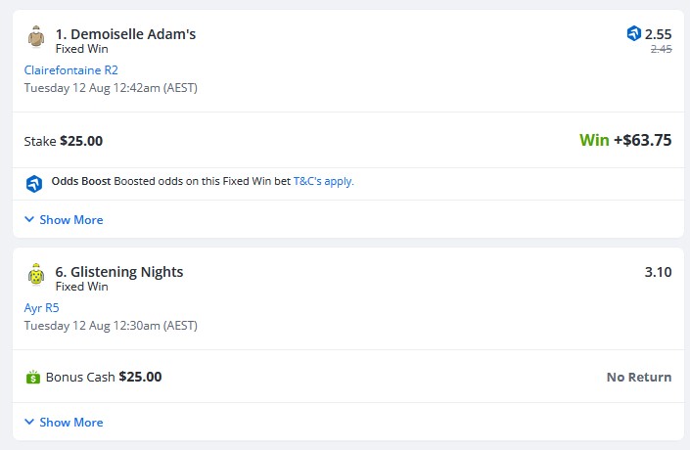Click the struck-through 2.45 original odds

662,49
